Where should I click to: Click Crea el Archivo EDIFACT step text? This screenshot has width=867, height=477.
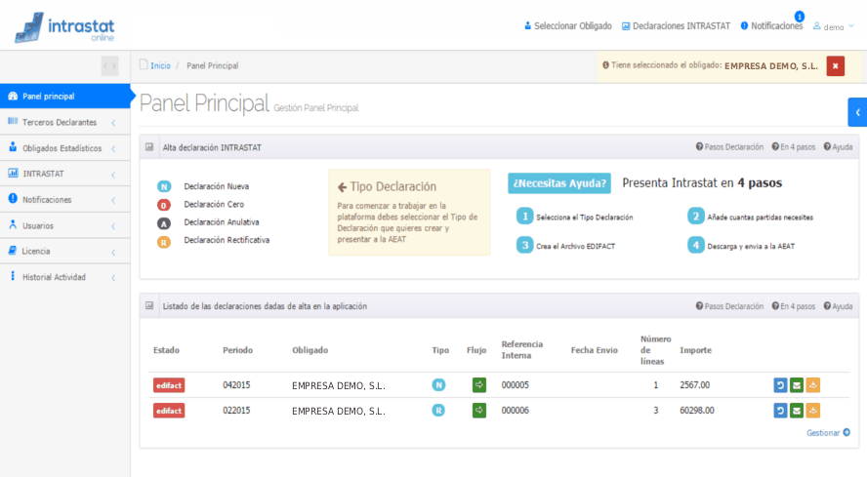(x=576, y=247)
